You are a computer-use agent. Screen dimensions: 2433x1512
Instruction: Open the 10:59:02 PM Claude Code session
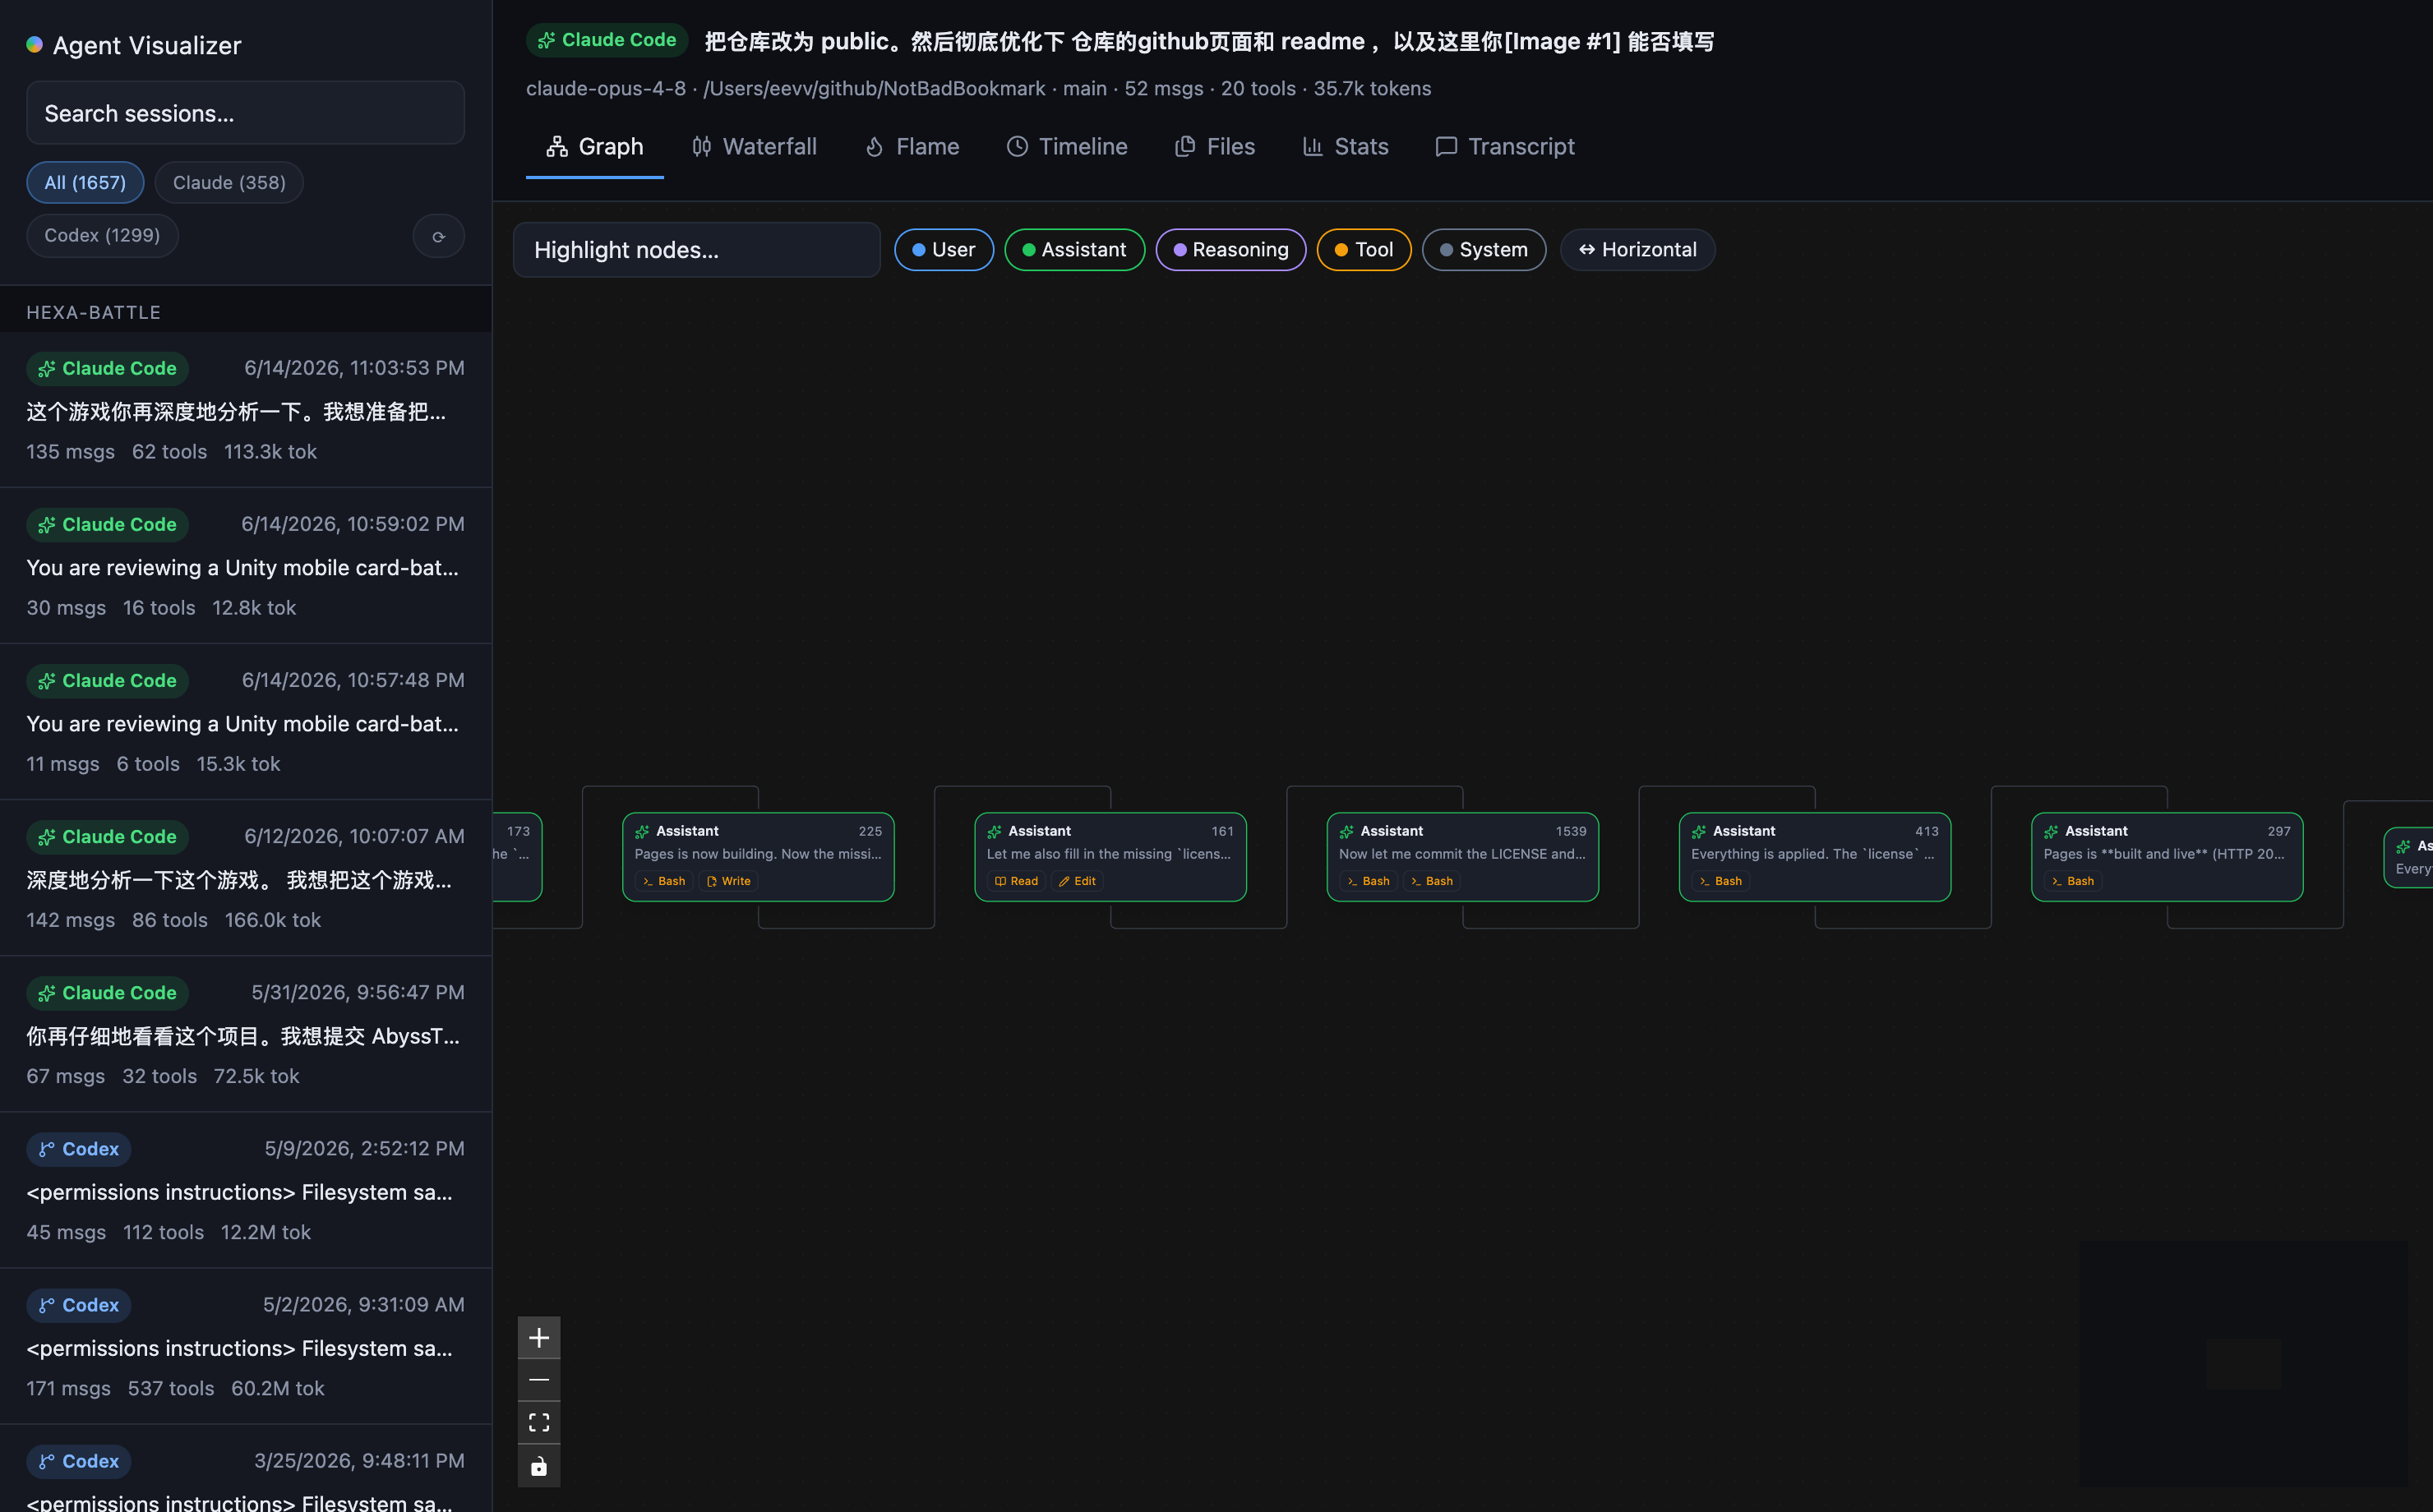[246, 566]
